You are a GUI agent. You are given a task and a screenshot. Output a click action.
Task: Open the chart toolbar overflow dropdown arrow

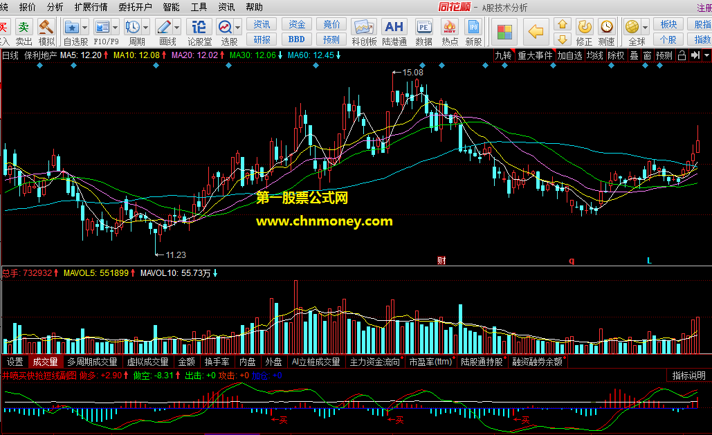click(706, 55)
